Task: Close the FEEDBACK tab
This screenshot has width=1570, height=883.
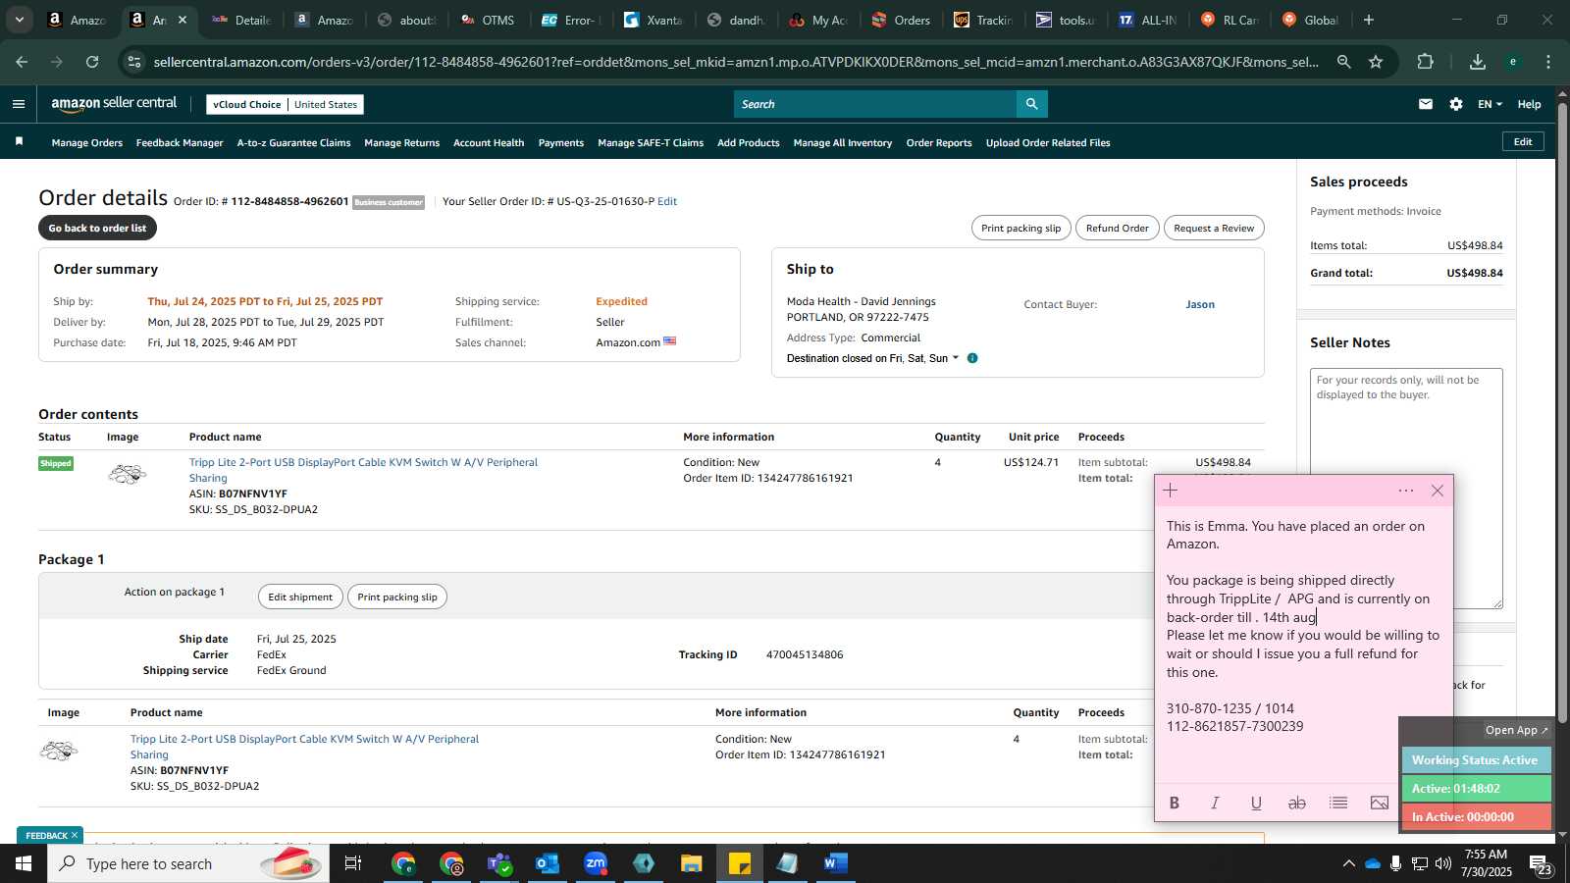Action: pos(75,836)
